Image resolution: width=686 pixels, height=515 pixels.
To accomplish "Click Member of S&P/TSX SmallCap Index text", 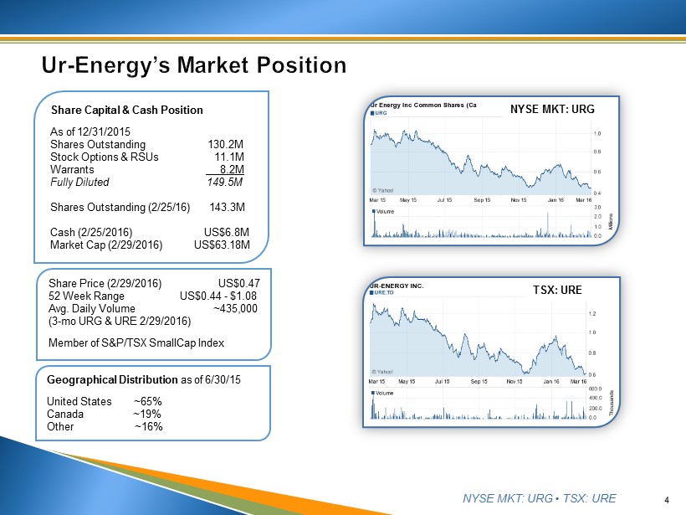I will click(x=136, y=343).
